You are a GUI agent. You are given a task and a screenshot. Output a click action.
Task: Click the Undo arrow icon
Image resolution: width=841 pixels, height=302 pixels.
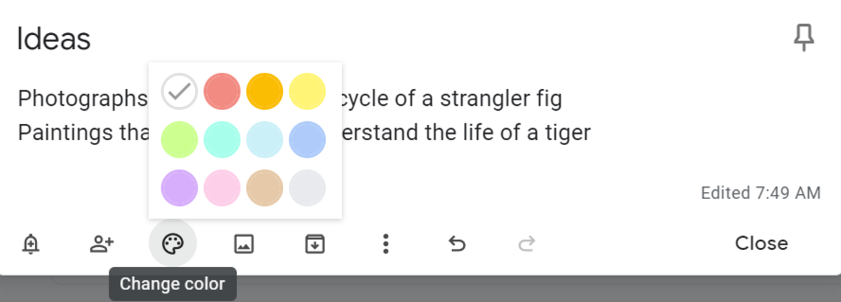pyautogui.click(x=457, y=244)
